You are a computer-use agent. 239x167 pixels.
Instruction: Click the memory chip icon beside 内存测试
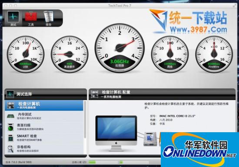click(x=10, y=117)
